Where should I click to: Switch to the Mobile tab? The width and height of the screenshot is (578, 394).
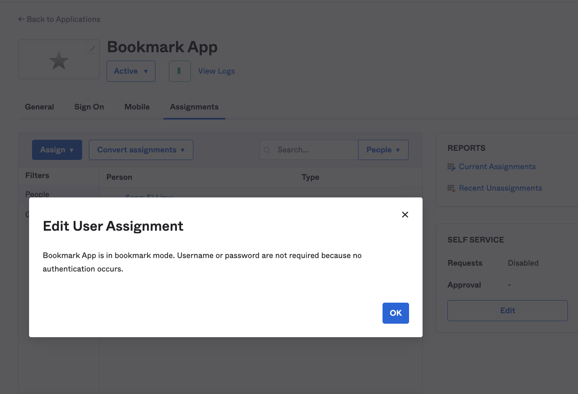tap(137, 106)
